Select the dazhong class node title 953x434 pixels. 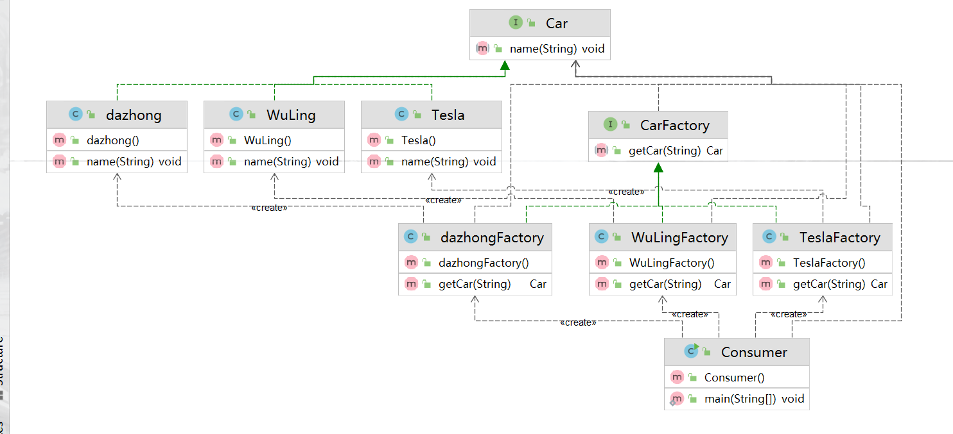pos(134,115)
